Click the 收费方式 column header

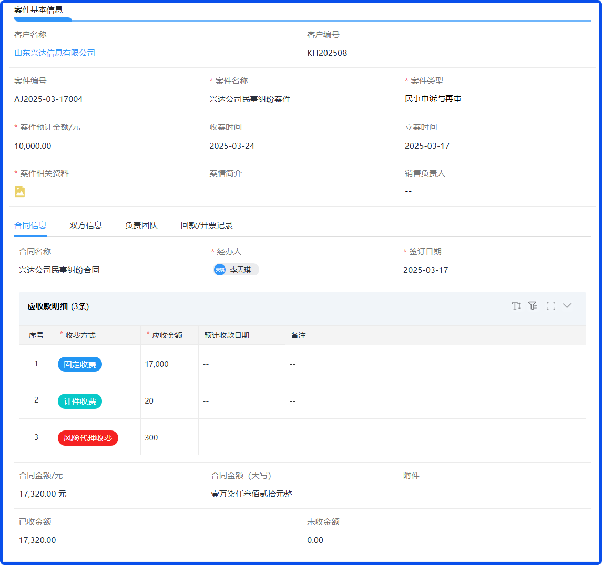click(x=80, y=335)
